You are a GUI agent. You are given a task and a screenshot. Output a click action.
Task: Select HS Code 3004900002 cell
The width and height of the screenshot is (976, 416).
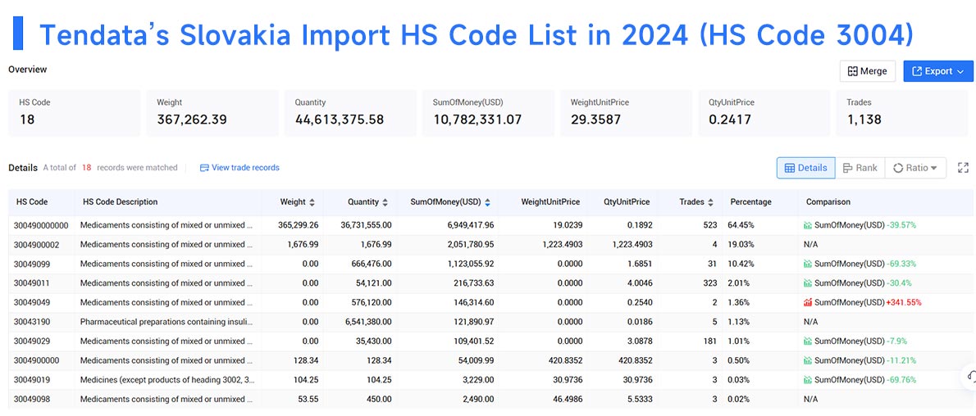coord(36,244)
